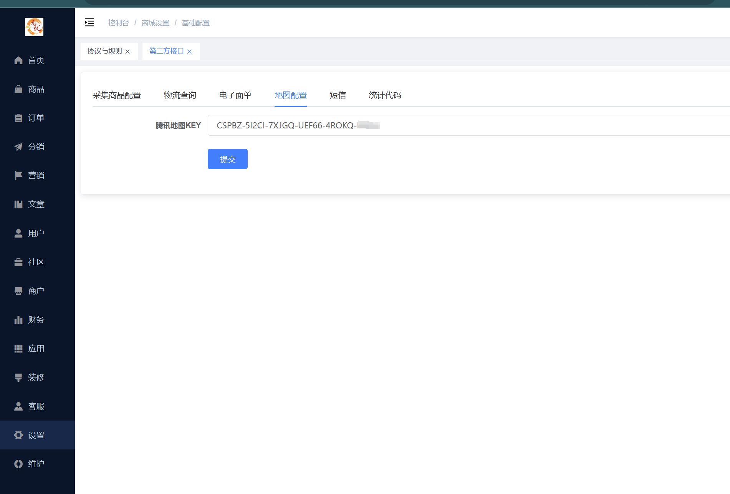Open the 统计代码 tab
730x494 pixels.
point(385,95)
